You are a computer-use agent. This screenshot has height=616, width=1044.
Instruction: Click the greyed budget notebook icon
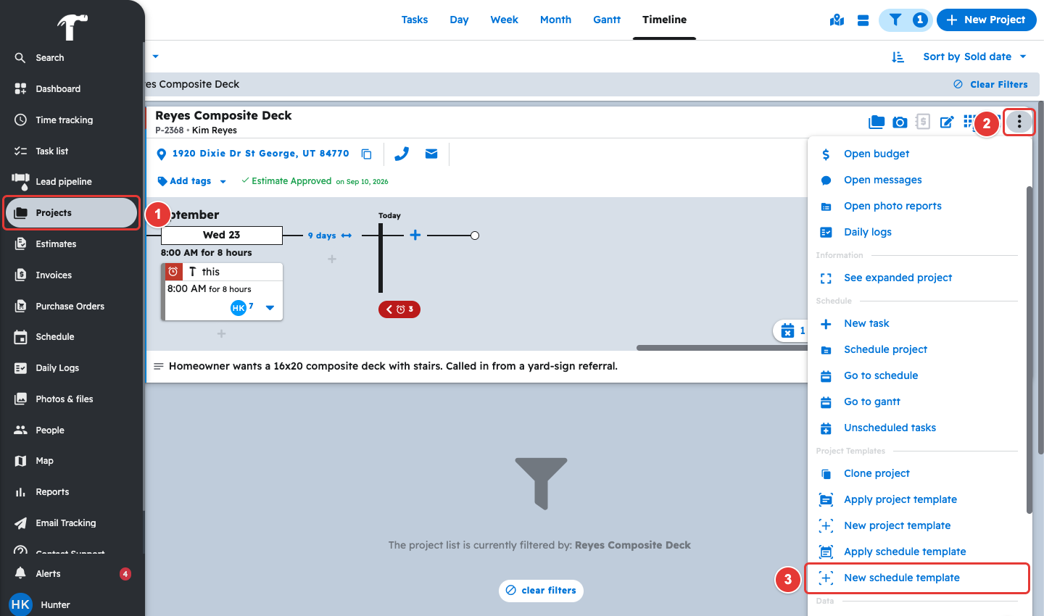pos(923,122)
